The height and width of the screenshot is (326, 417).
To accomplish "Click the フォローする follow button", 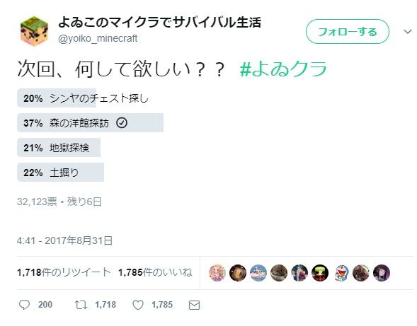I will (x=348, y=32).
